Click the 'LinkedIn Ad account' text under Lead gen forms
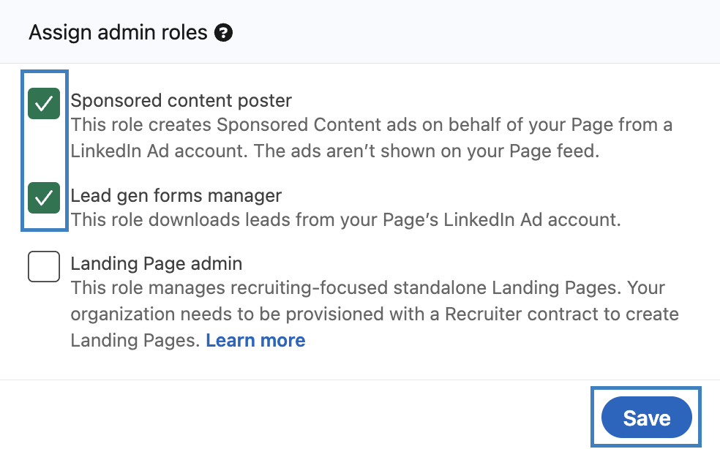This screenshot has width=720, height=449. (x=532, y=219)
